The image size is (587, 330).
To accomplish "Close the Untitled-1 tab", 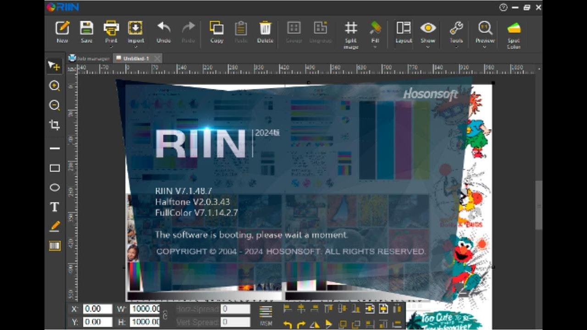I will (x=157, y=58).
